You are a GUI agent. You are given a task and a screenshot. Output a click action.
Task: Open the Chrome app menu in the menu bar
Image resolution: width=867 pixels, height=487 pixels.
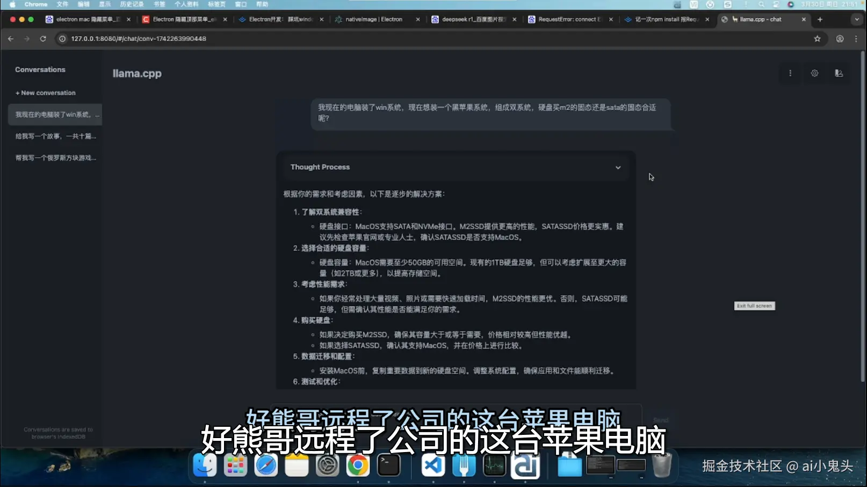36,4
